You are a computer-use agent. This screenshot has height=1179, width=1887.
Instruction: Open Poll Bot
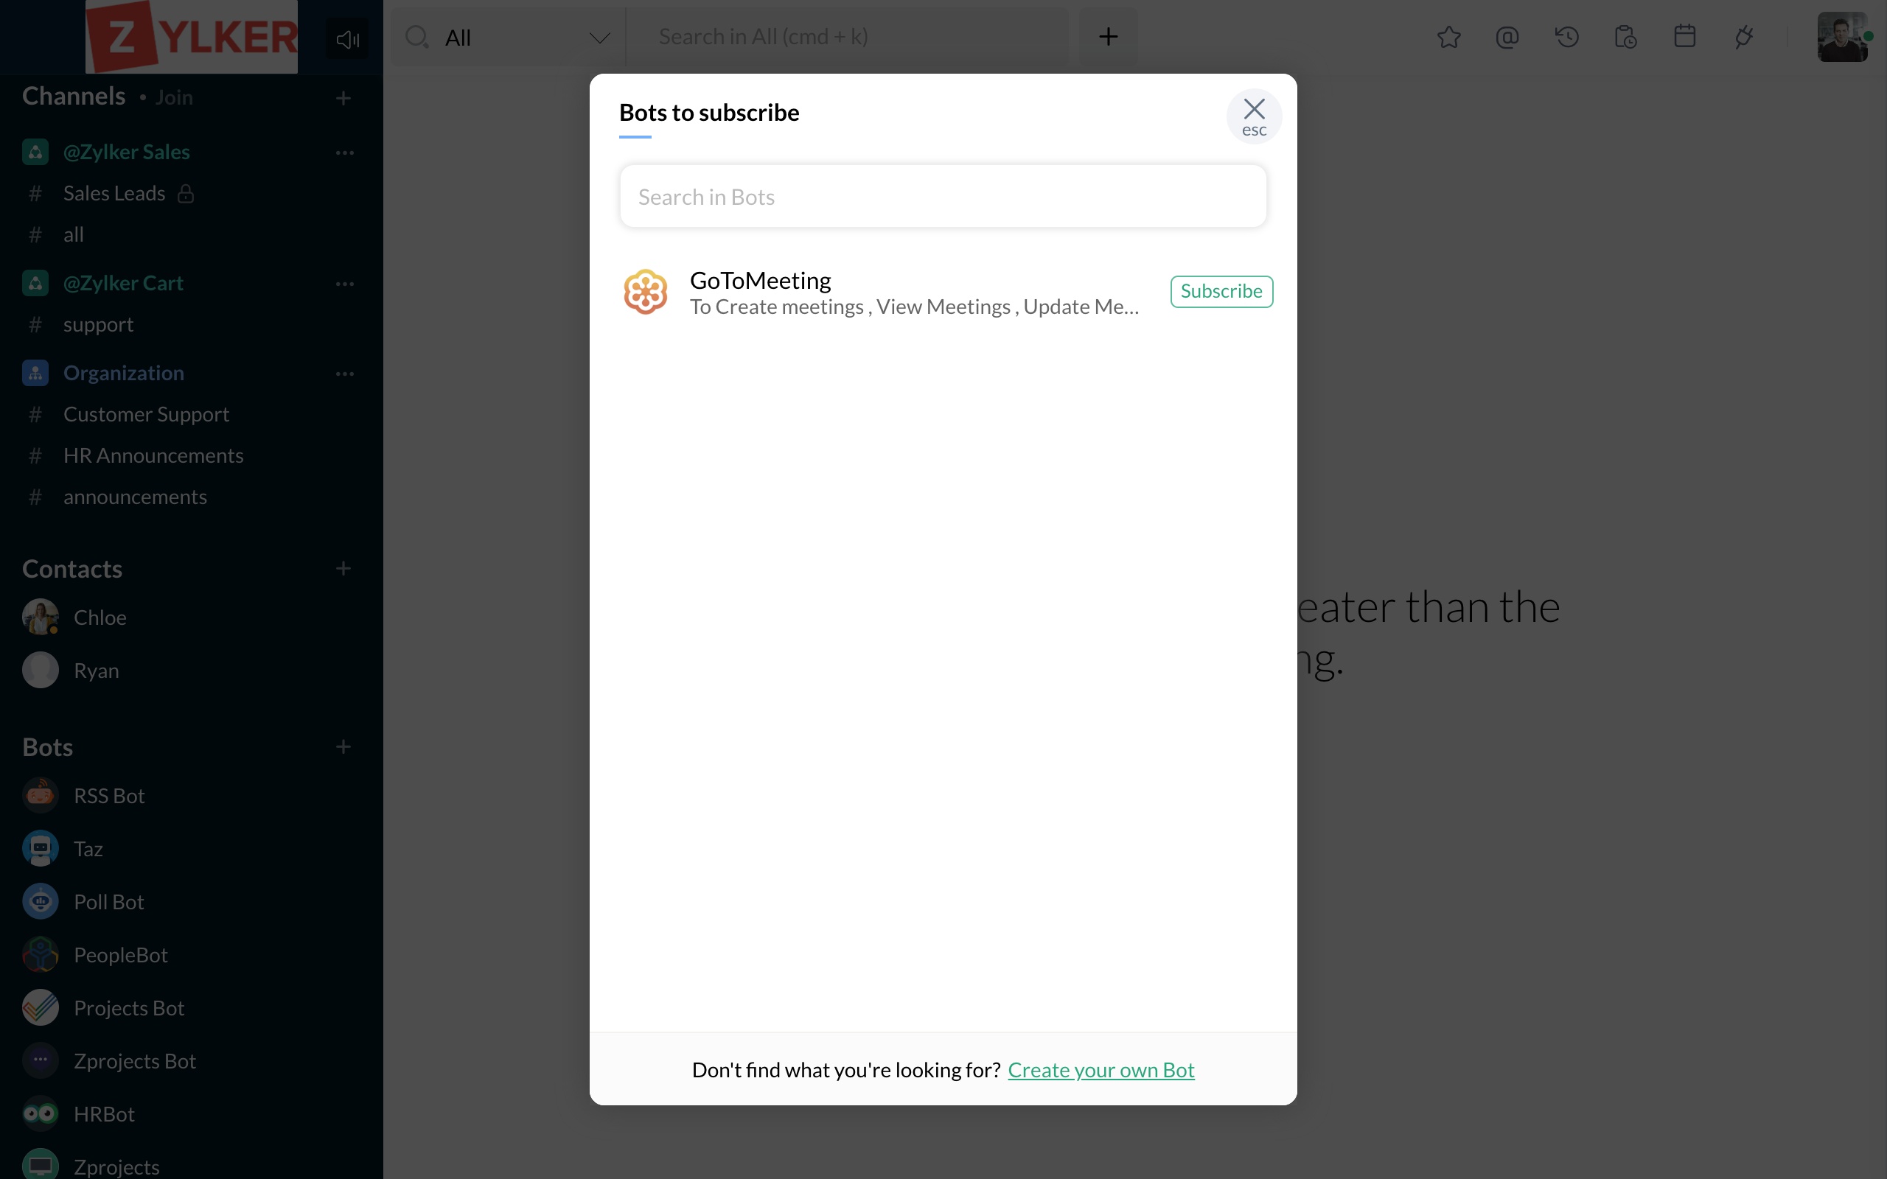point(108,902)
